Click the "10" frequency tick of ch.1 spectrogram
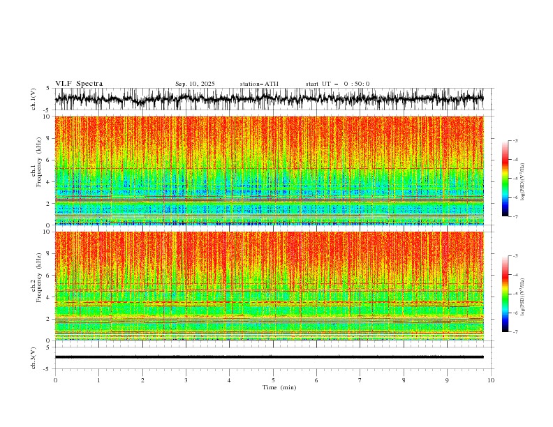Image resolution: width=553 pixels, height=427 pixels. [47, 117]
